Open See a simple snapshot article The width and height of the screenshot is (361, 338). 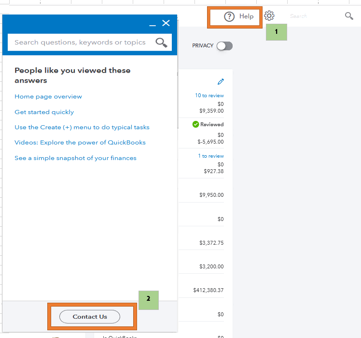pyautogui.click(x=75, y=158)
